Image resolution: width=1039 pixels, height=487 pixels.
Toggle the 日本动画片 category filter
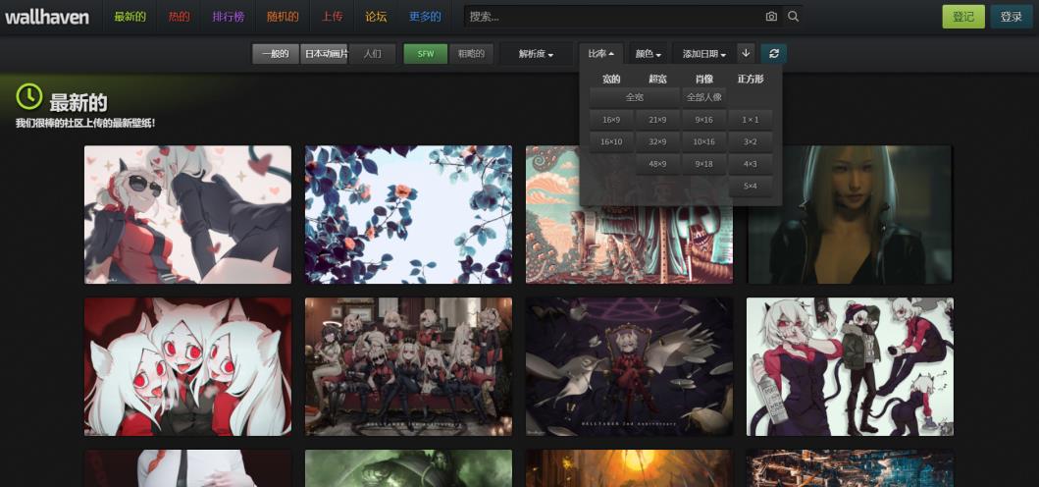coord(325,54)
